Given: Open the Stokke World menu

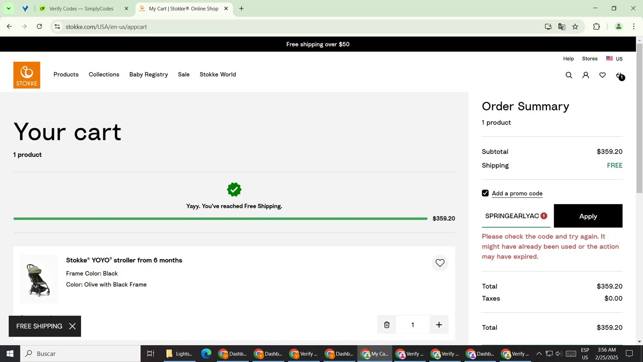Looking at the screenshot, I should pos(218,75).
